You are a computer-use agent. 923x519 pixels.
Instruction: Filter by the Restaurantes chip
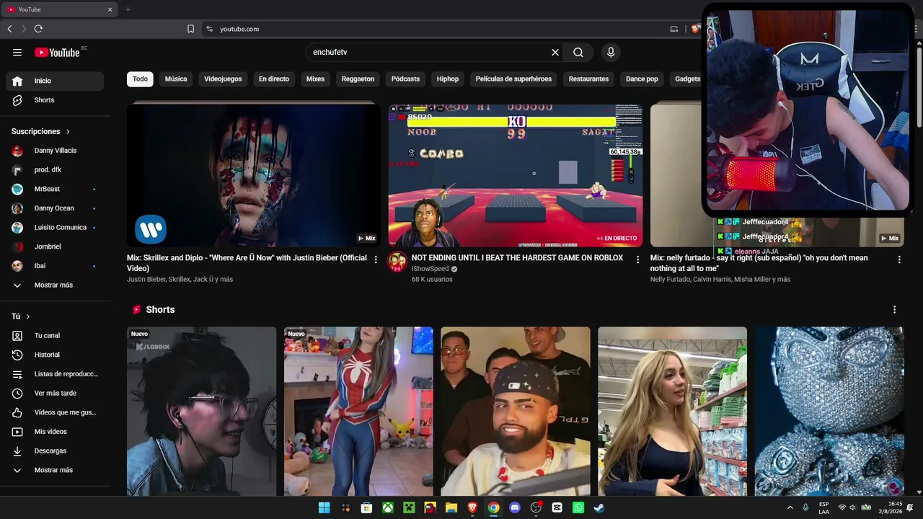[588, 79]
